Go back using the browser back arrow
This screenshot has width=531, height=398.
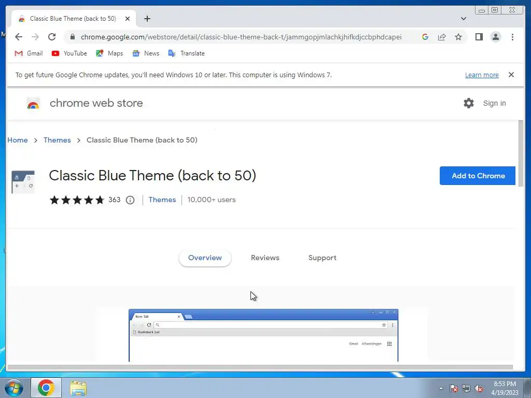coord(19,37)
